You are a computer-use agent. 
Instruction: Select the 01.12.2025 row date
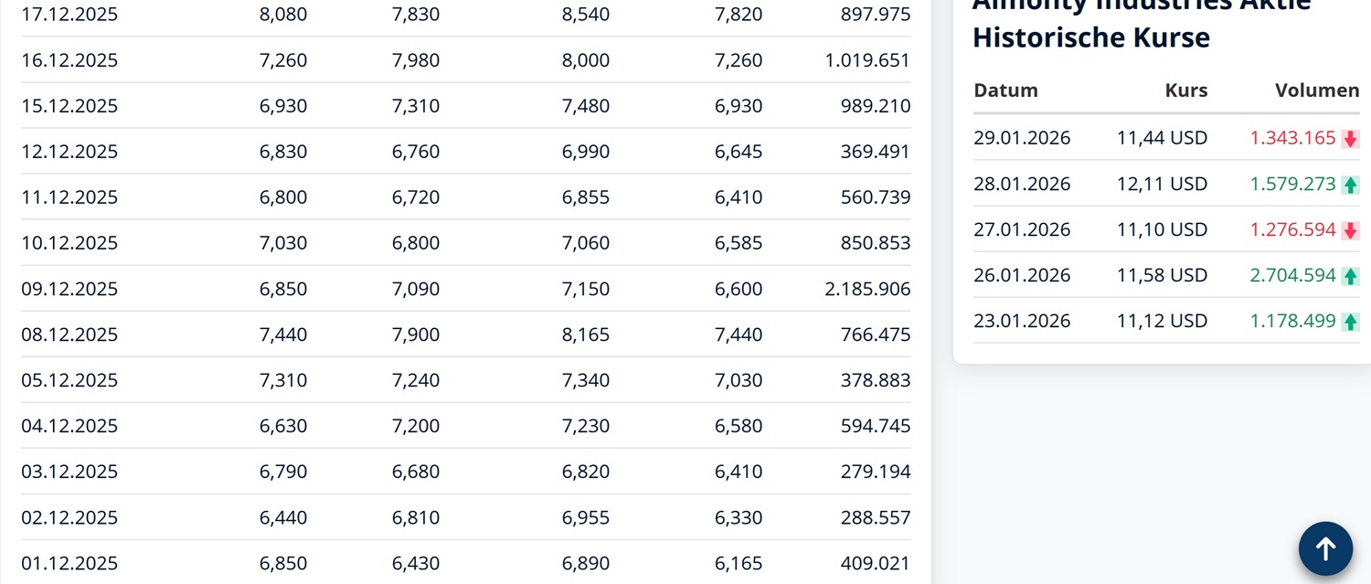[69, 563]
